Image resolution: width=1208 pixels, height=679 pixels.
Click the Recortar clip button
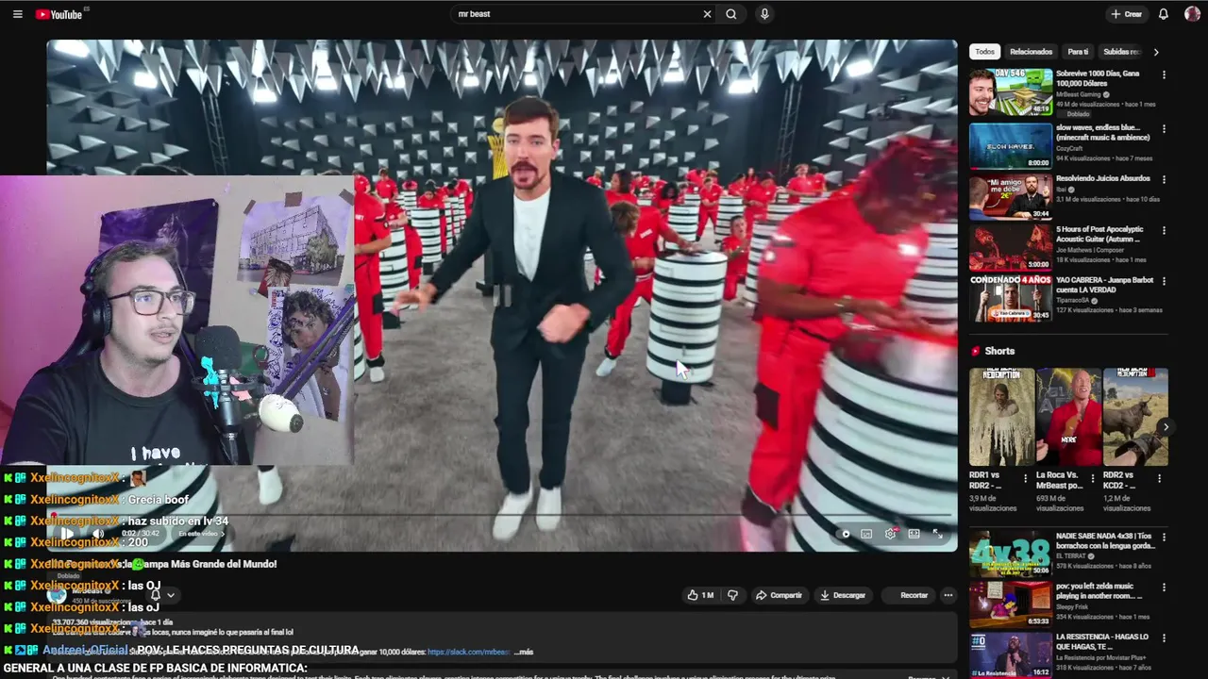pos(907,595)
